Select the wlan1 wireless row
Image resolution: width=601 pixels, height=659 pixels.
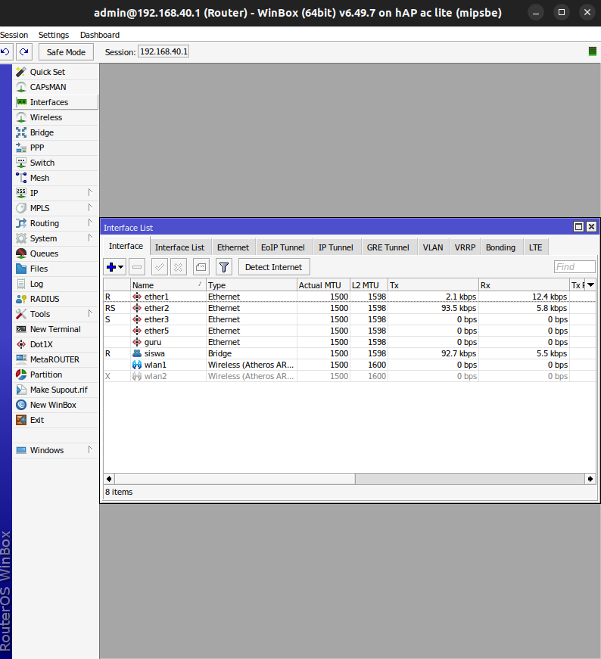[350, 365]
